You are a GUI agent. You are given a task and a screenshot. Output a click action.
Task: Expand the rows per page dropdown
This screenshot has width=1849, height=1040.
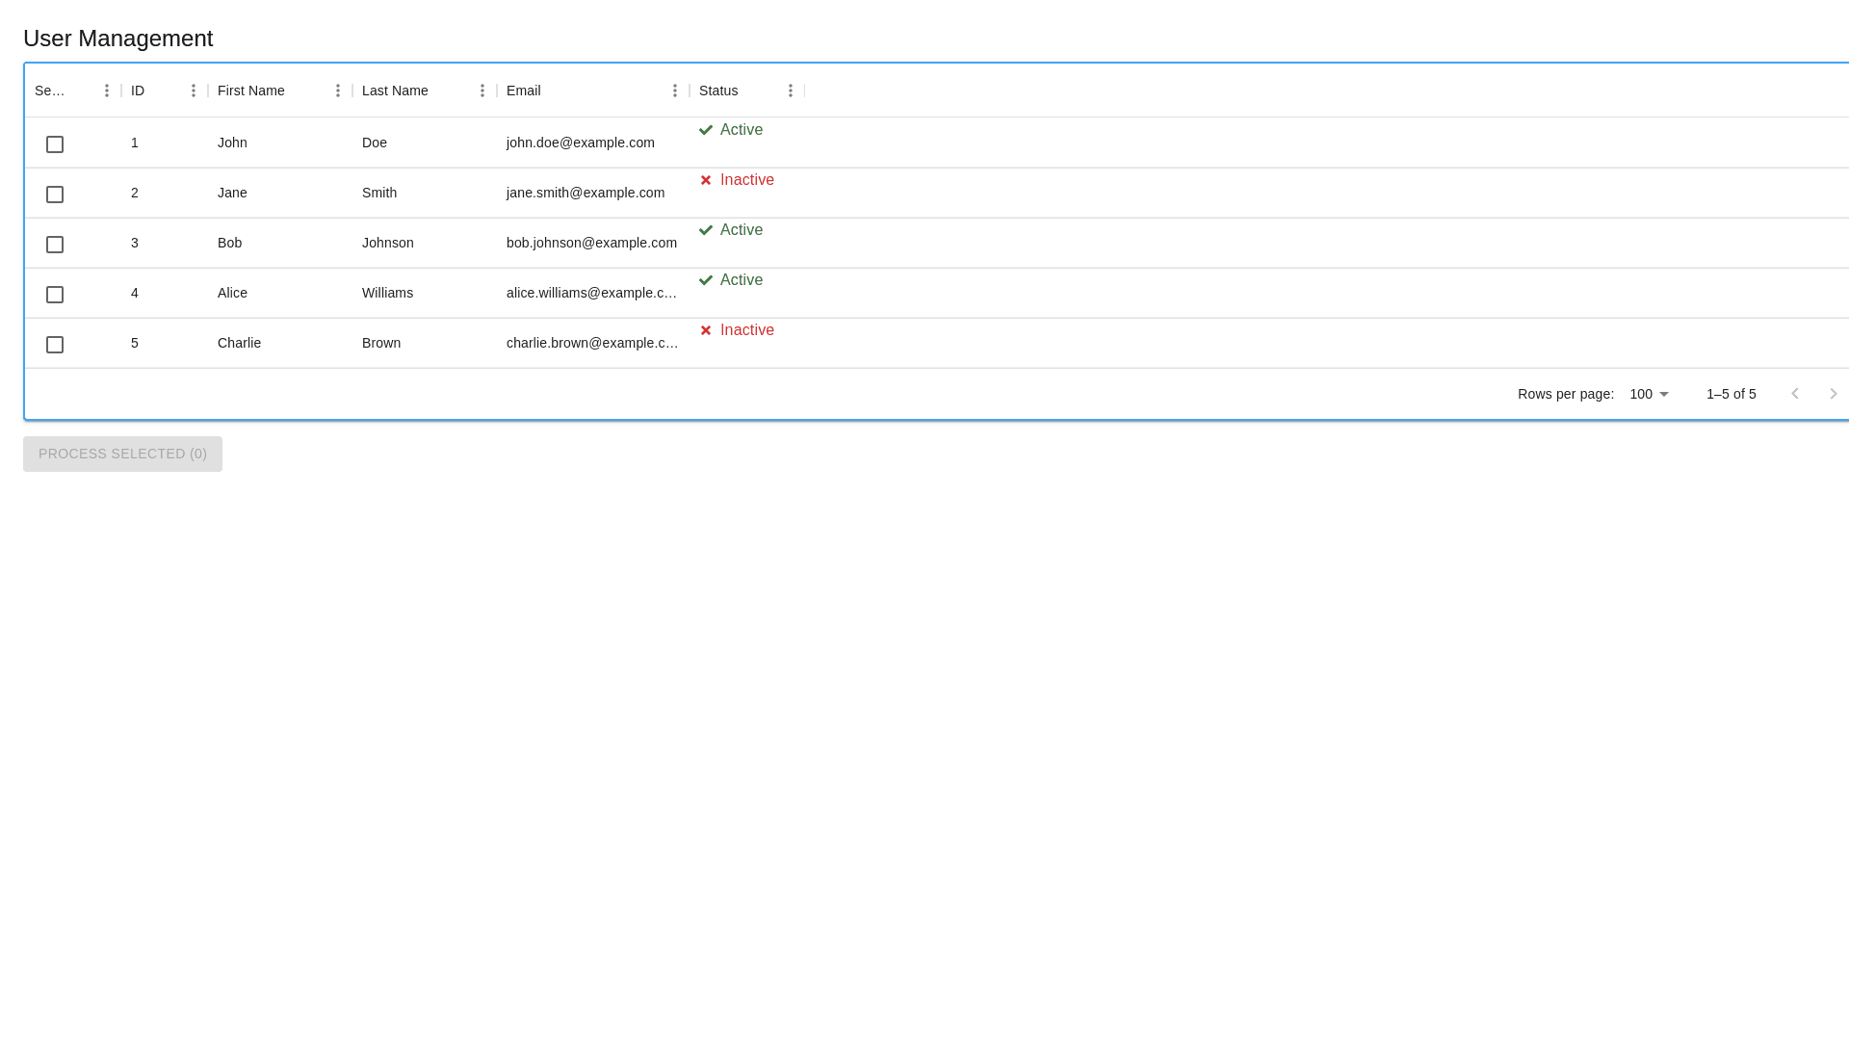coord(1649,394)
